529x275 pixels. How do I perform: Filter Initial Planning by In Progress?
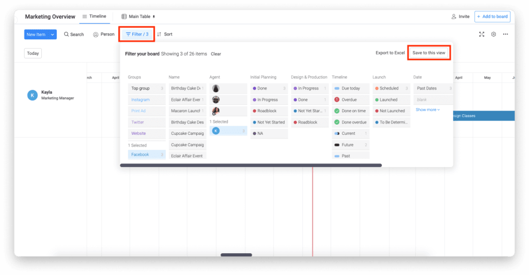pyautogui.click(x=269, y=100)
